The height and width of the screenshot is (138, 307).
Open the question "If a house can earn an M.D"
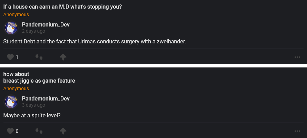(62, 7)
